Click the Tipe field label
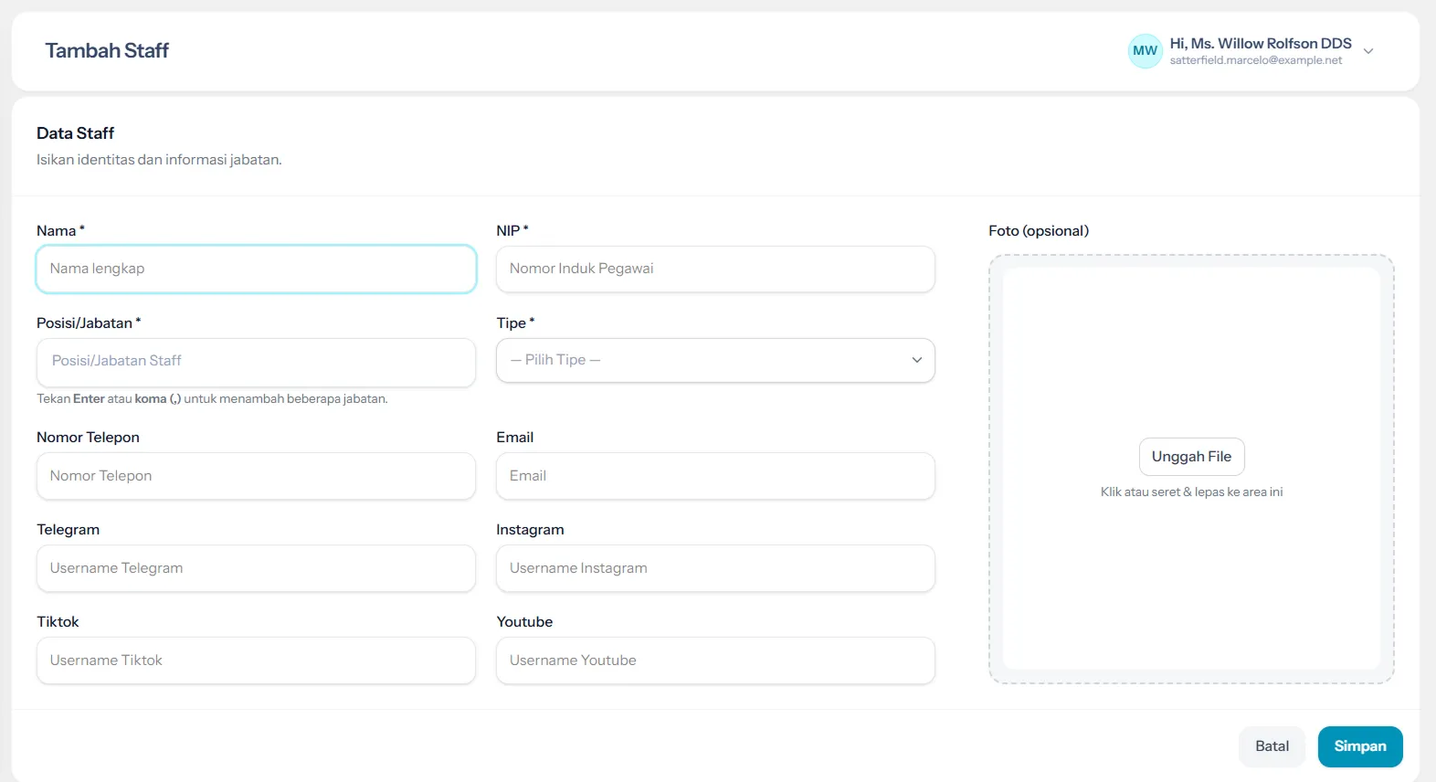1436x782 pixels. click(x=515, y=323)
